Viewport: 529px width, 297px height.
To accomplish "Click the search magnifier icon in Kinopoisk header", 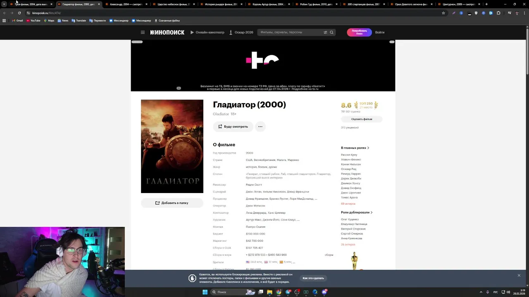I will (331, 32).
